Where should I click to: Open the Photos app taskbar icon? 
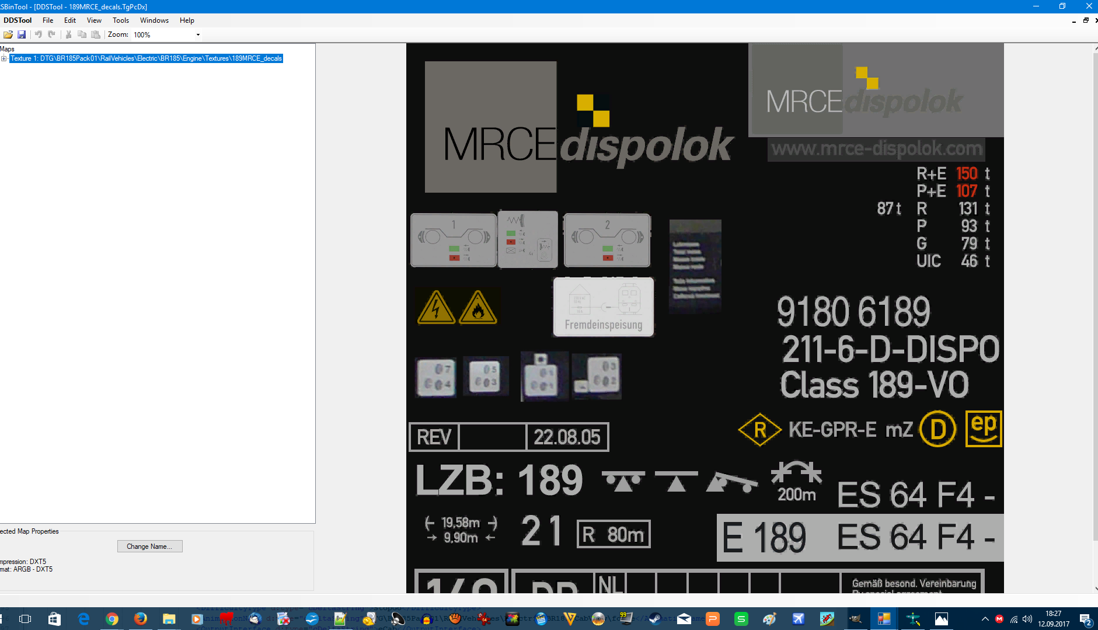[x=942, y=619]
